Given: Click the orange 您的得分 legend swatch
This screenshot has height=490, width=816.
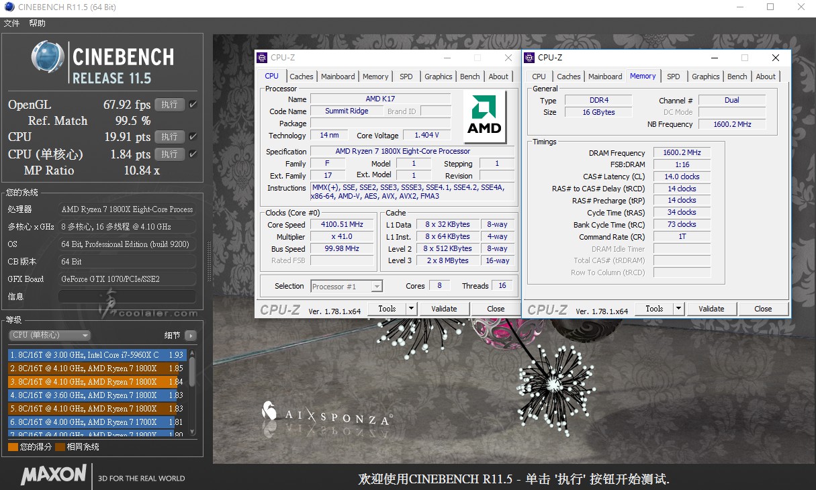Looking at the screenshot, I should point(13,446).
